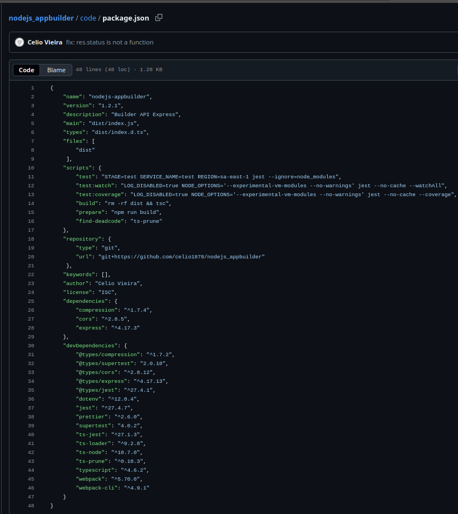
Task: Go to the code folder breadcrumb
Action: 88,18
